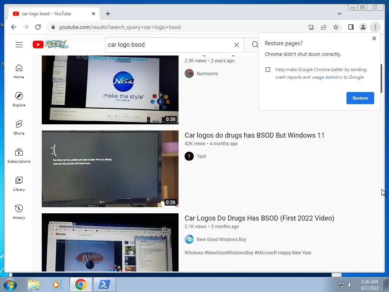
Task: Click the browser forward arrow
Action: pyautogui.click(x=26, y=27)
